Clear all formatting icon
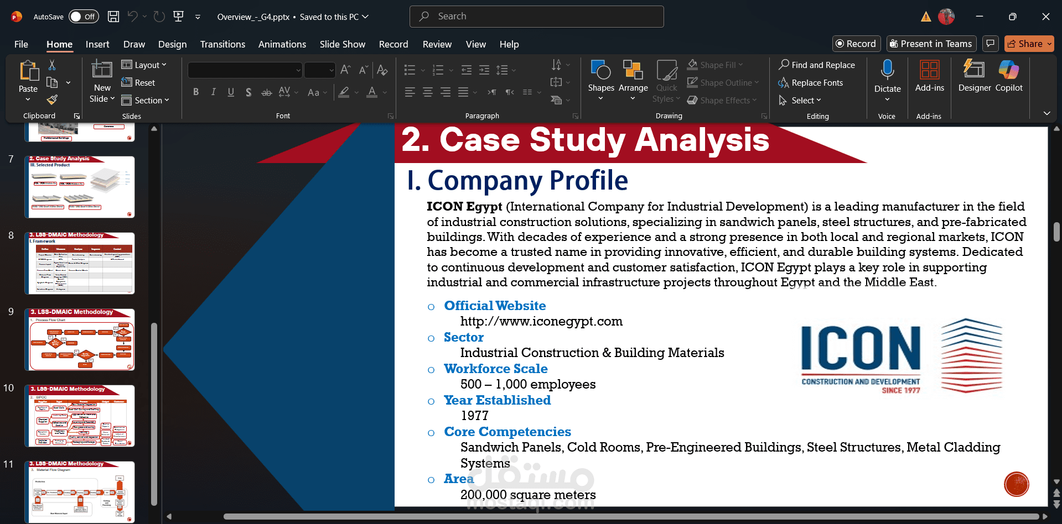 (382, 70)
